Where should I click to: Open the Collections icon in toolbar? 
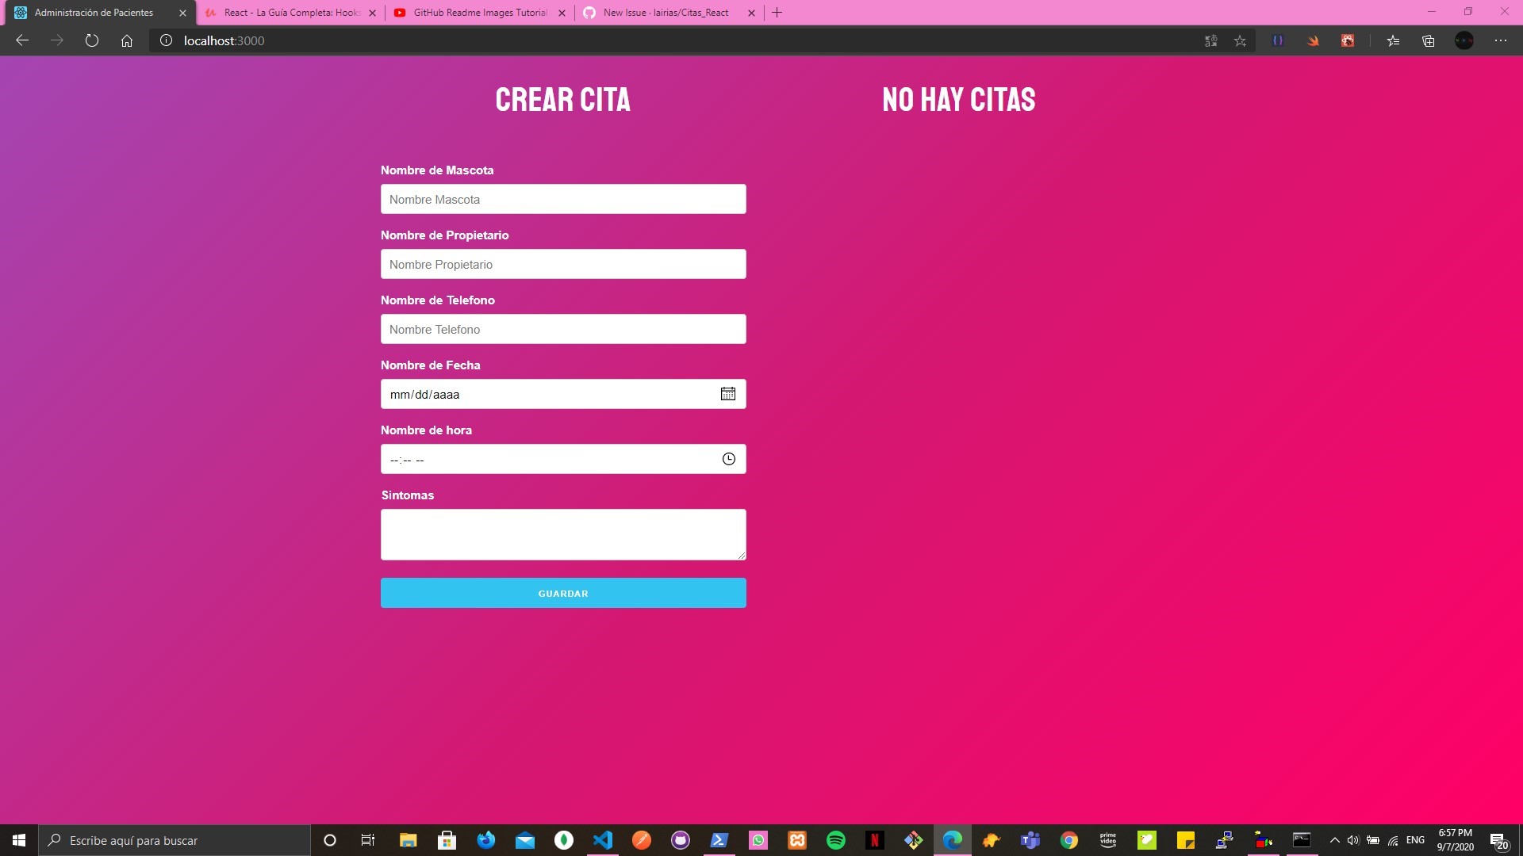point(1429,40)
